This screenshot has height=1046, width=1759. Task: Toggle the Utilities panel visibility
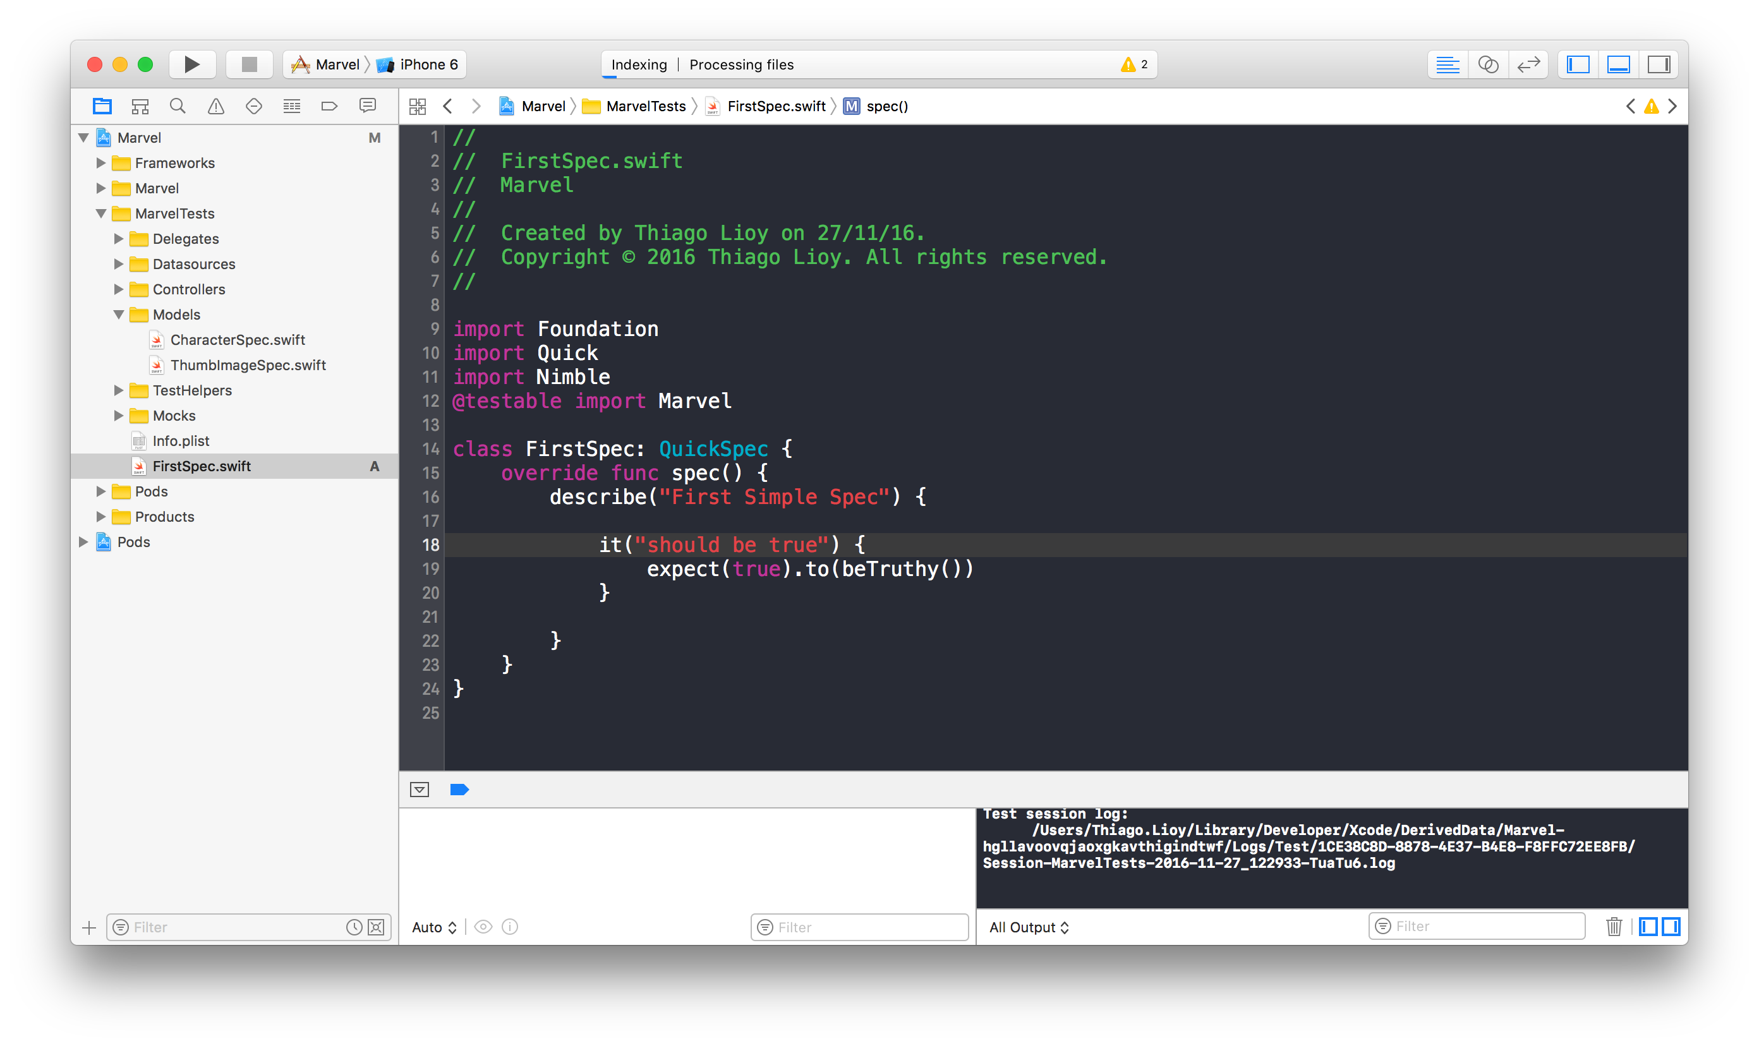tap(1658, 64)
